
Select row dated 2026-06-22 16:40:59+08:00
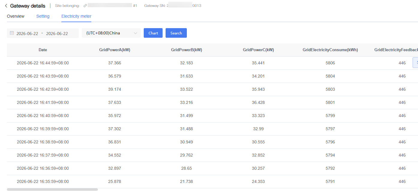tap(212, 116)
